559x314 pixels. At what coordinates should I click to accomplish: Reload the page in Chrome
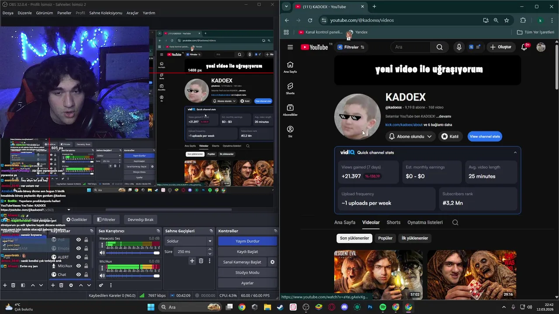pos(310,20)
